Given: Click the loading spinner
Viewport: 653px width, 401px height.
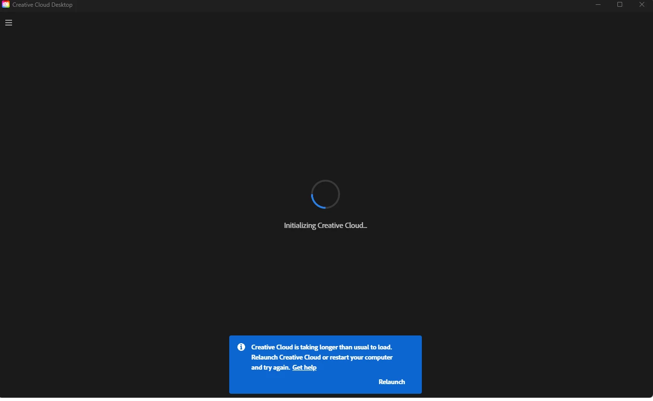Looking at the screenshot, I should (326, 194).
